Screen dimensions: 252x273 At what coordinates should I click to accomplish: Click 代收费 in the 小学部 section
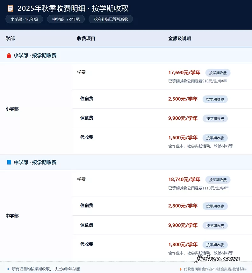(87, 137)
